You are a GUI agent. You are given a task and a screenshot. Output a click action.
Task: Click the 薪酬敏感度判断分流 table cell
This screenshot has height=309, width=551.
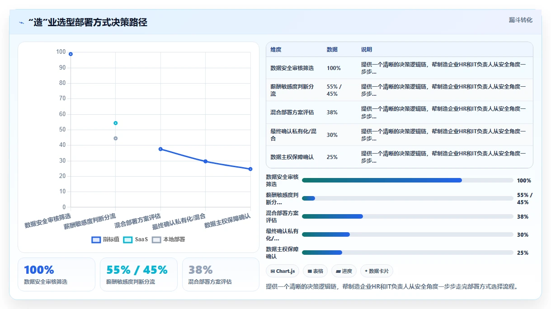click(294, 90)
